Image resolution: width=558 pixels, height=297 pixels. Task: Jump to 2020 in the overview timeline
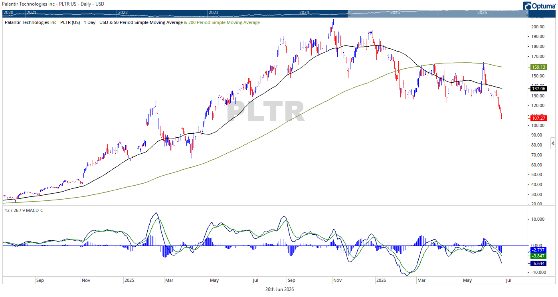coord(8,13)
